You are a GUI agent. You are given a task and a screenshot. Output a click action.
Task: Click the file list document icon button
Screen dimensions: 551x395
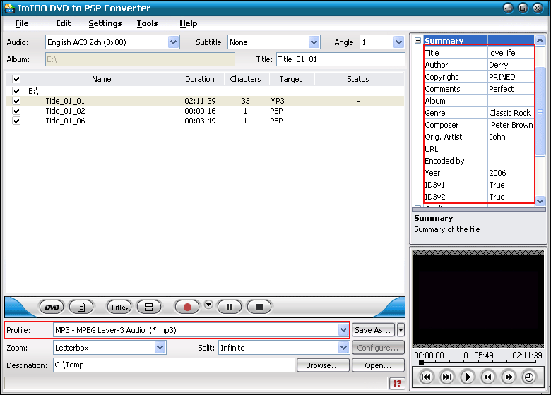81,308
